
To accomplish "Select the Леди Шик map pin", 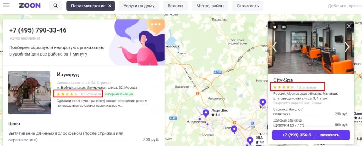I will 206,113.
